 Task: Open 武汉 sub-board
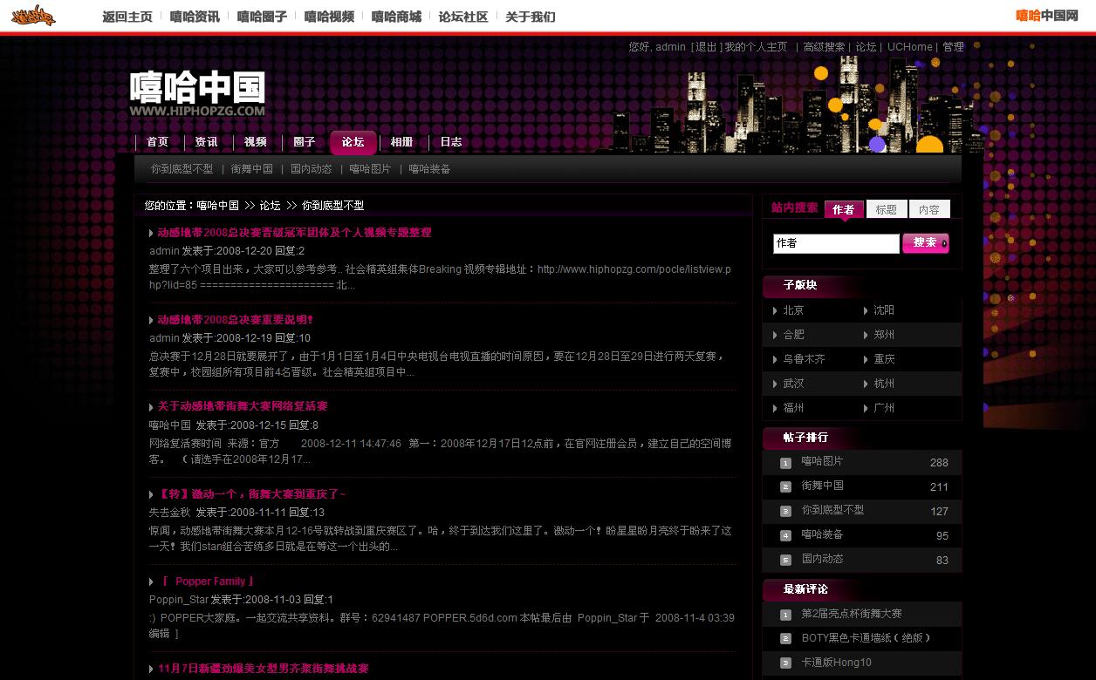click(794, 384)
